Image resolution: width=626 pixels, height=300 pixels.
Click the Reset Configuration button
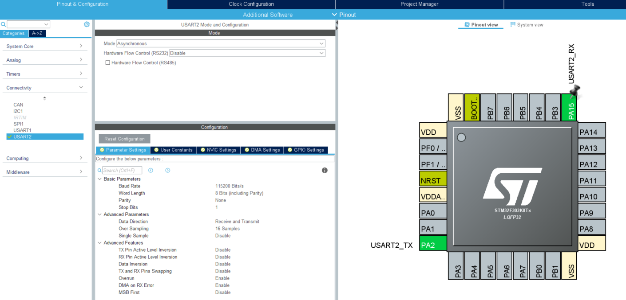point(125,139)
